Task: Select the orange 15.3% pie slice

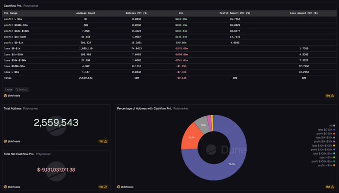Action: 191,137
